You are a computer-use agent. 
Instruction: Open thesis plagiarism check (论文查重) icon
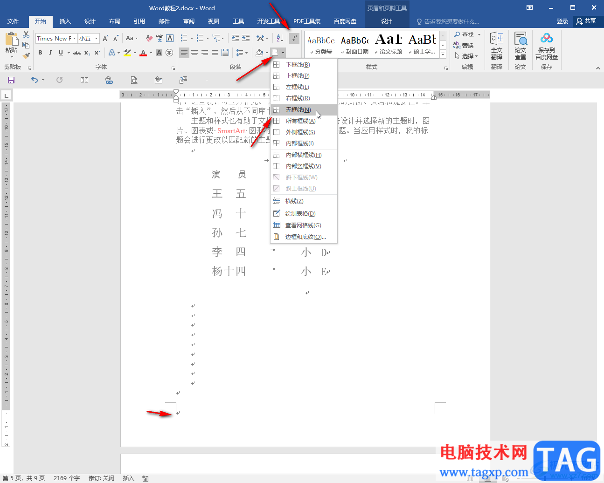pos(521,46)
